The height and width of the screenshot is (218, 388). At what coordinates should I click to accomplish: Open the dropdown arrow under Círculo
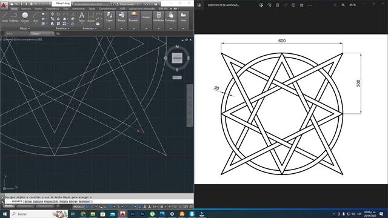point(25,23)
